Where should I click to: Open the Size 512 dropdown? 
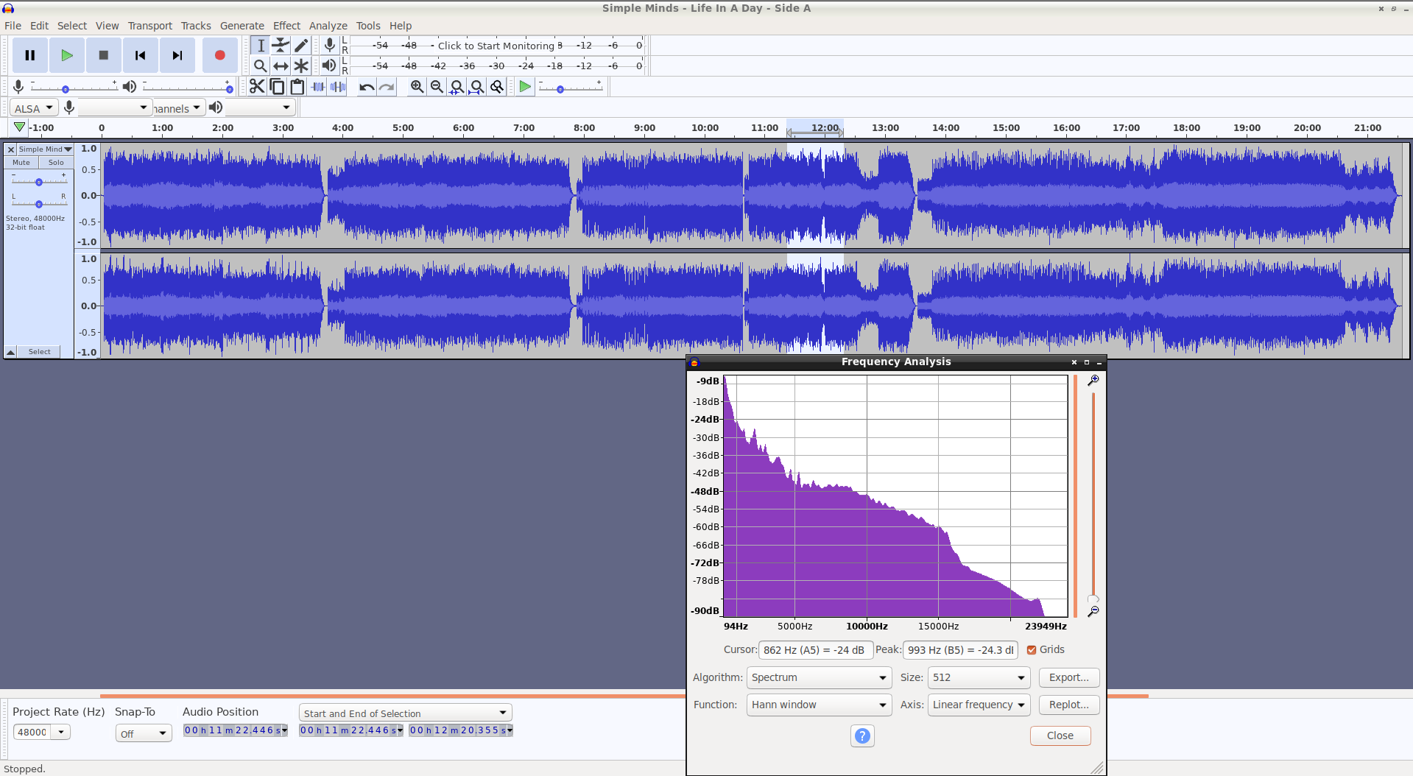978,677
